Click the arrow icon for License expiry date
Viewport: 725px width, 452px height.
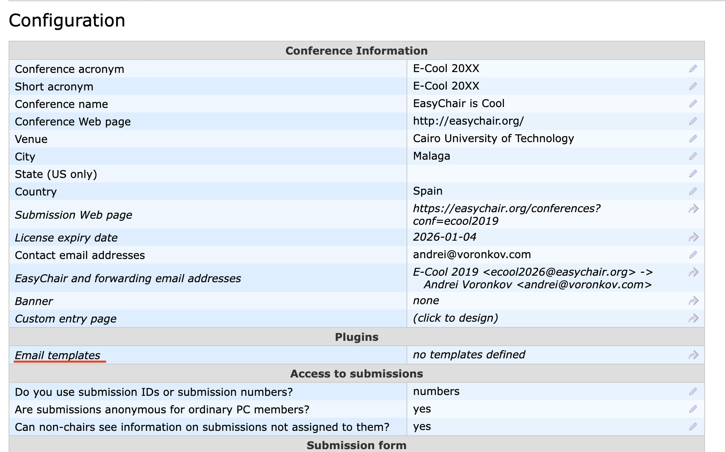(x=693, y=237)
